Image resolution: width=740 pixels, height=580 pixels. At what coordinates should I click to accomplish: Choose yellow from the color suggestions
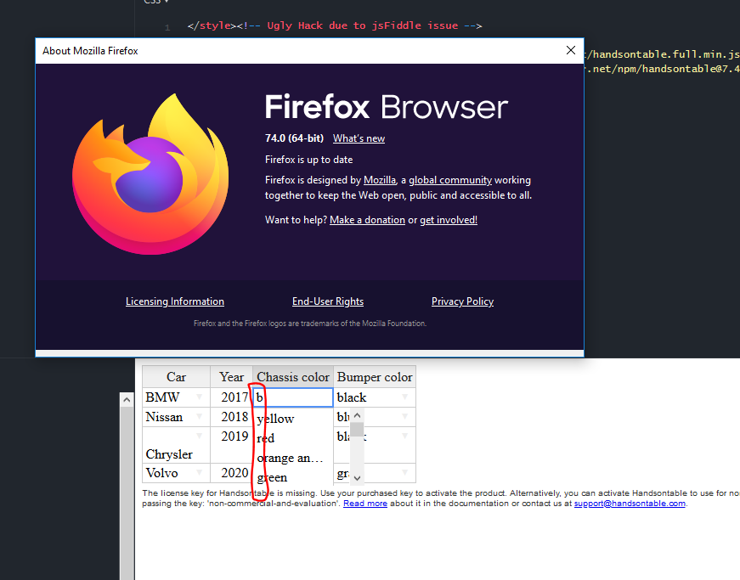[293, 419]
